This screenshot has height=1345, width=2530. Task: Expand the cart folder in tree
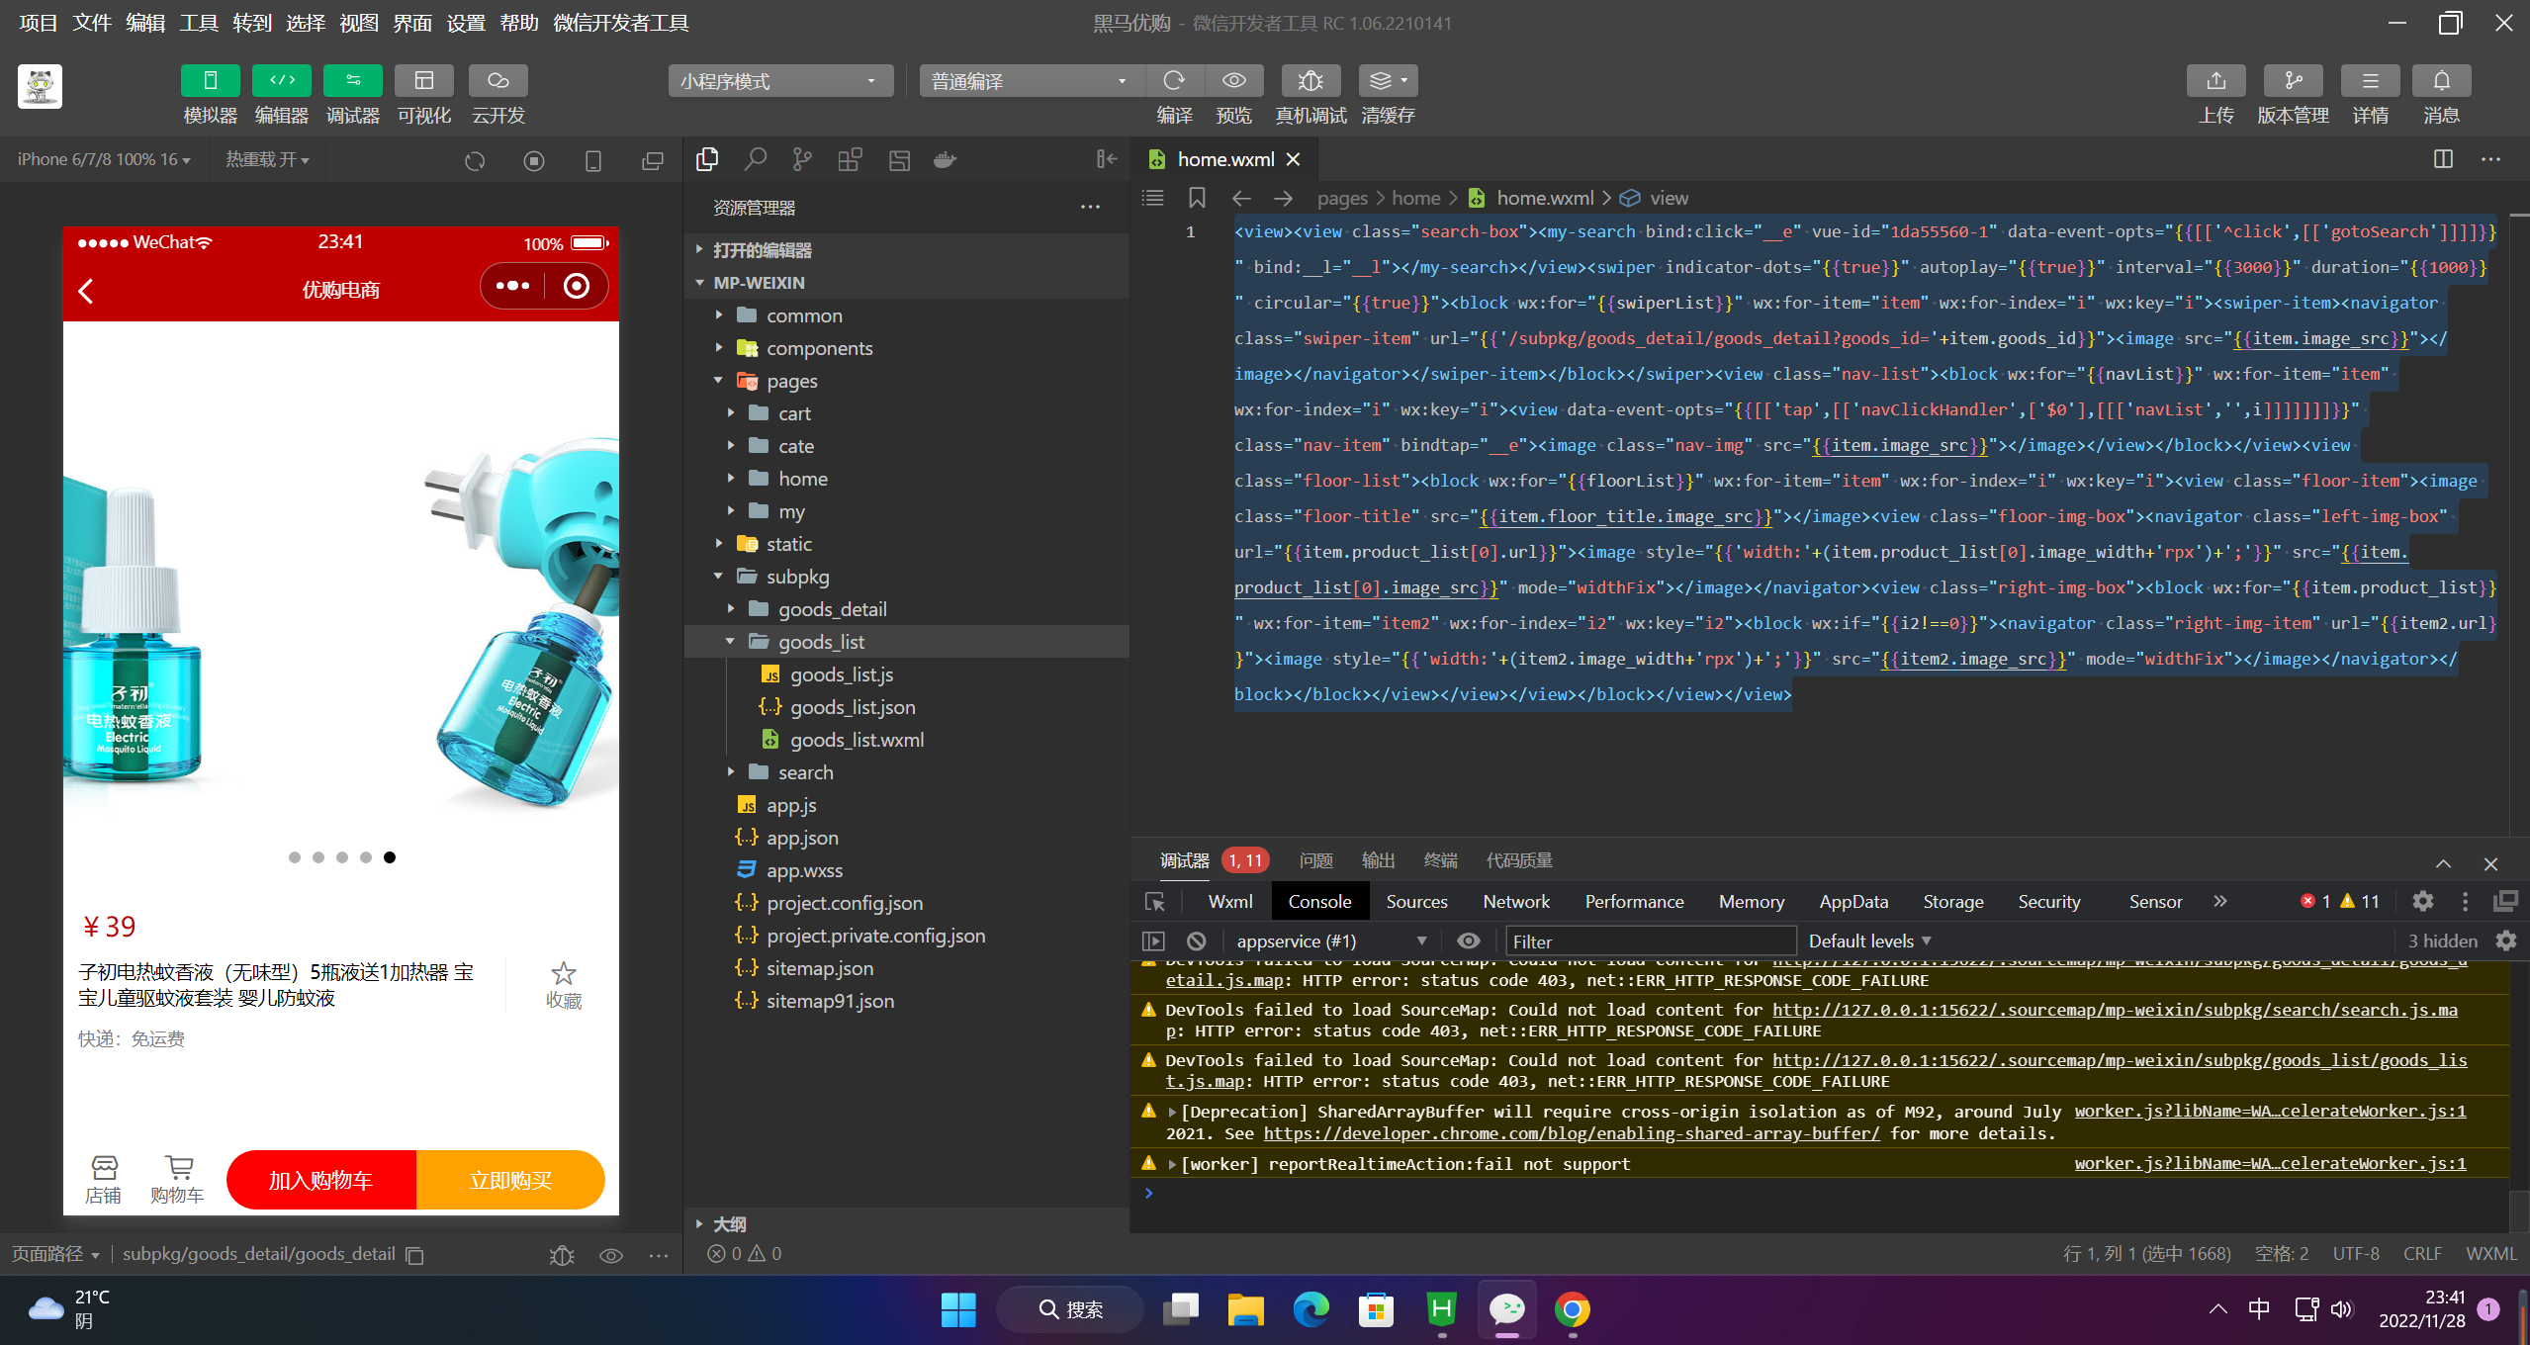point(794,413)
